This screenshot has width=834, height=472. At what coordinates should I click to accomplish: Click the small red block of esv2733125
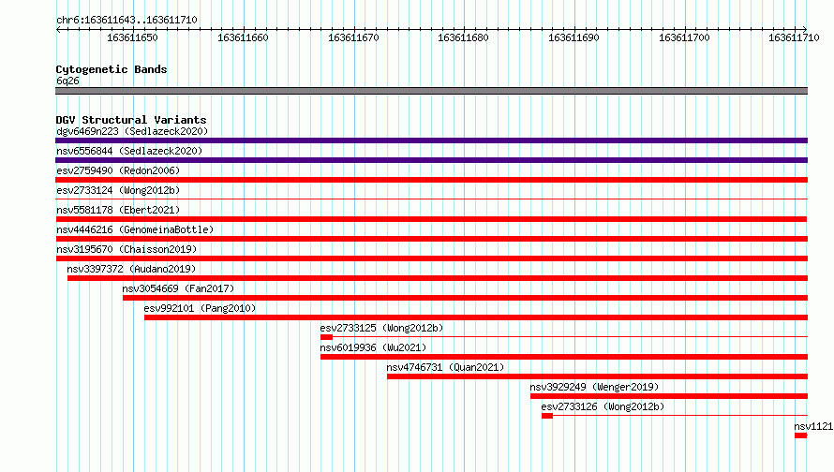326,337
